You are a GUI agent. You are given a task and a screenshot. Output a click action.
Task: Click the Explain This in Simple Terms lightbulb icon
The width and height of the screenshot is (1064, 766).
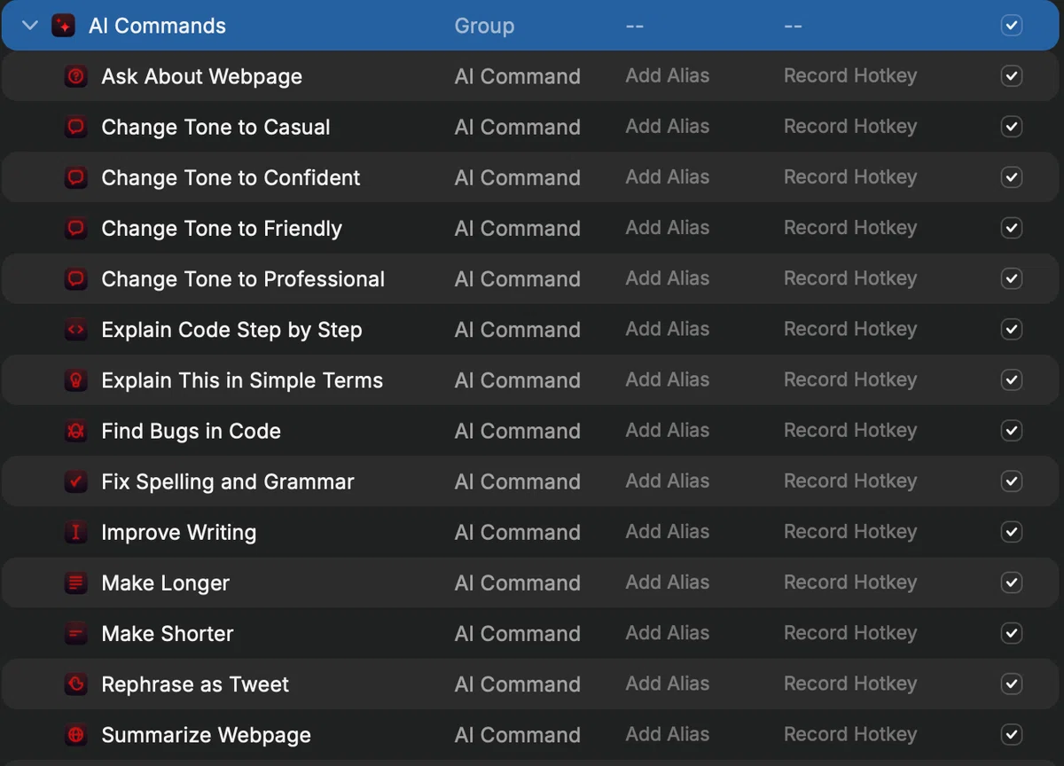(x=76, y=379)
